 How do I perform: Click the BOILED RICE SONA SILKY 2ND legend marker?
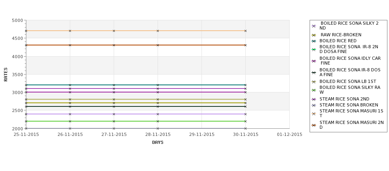[x=314, y=26]
